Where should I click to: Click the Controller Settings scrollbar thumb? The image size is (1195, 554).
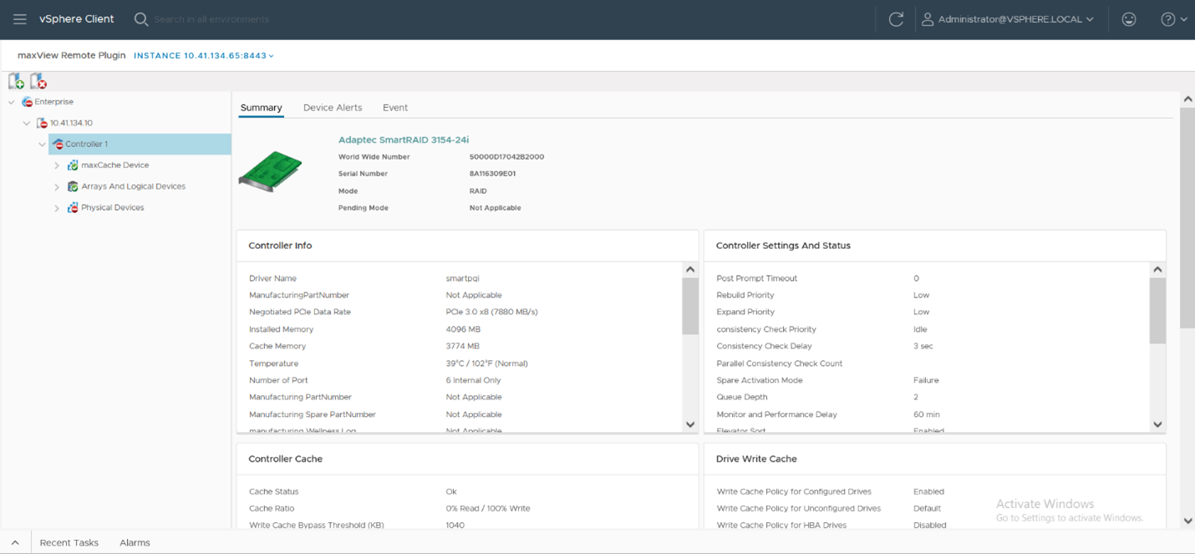pos(1157,310)
